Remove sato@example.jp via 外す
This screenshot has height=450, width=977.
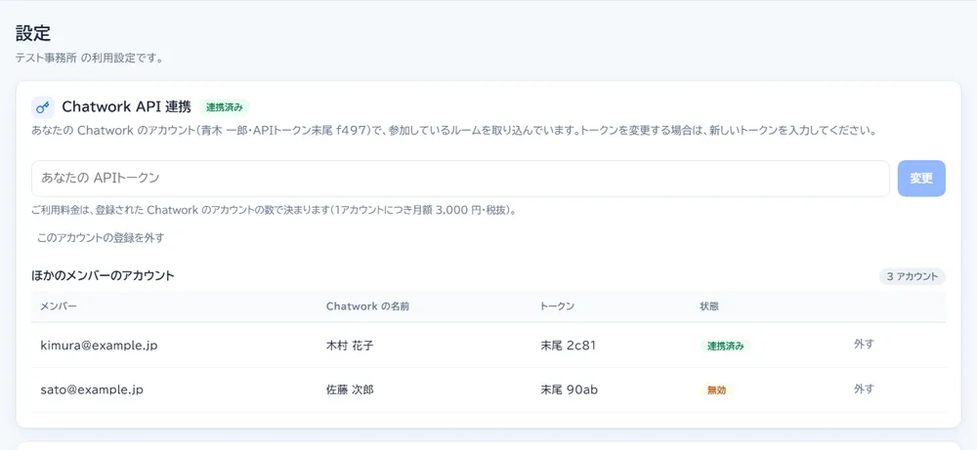click(864, 389)
